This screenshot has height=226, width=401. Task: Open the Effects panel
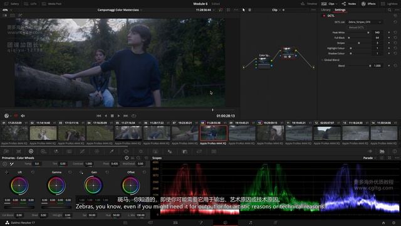click(x=368, y=4)
